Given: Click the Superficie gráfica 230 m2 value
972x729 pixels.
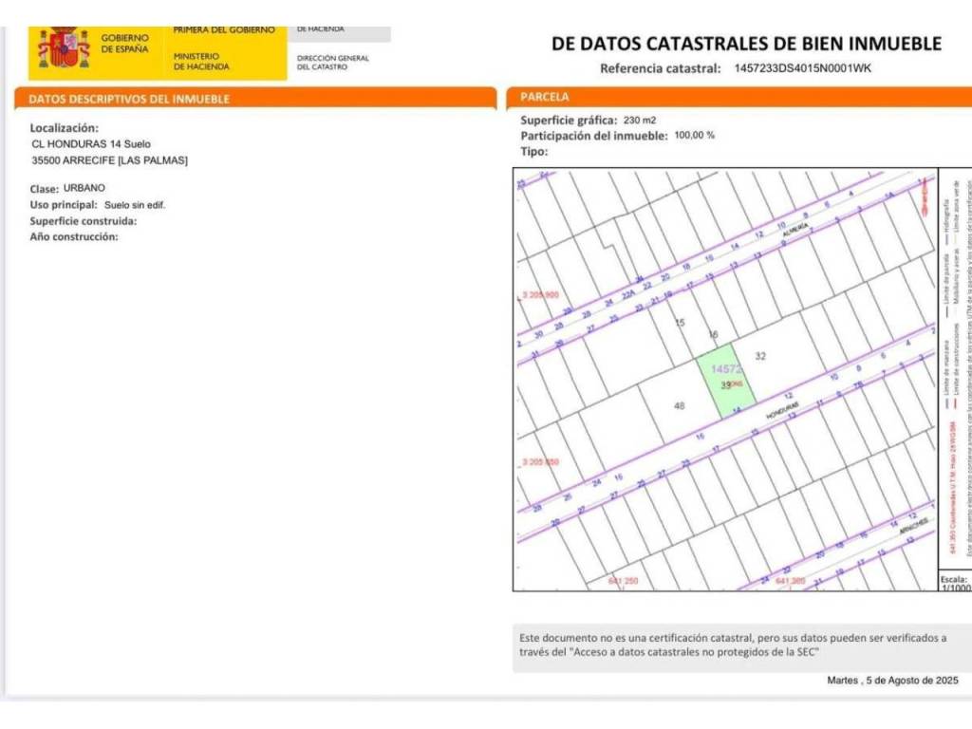Looking at the screenshot, I should [639, 121].
